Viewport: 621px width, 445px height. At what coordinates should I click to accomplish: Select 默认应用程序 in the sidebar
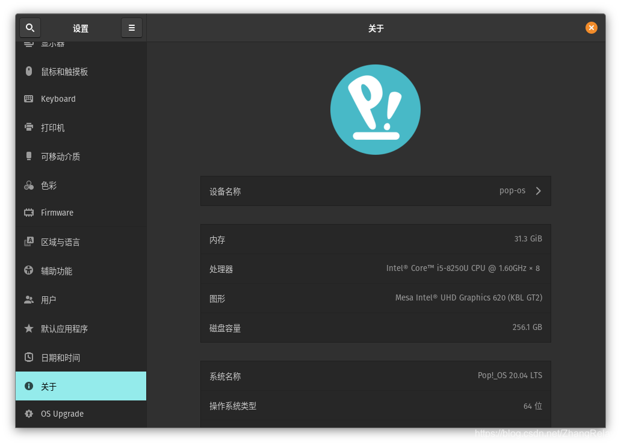click(81, 329)
